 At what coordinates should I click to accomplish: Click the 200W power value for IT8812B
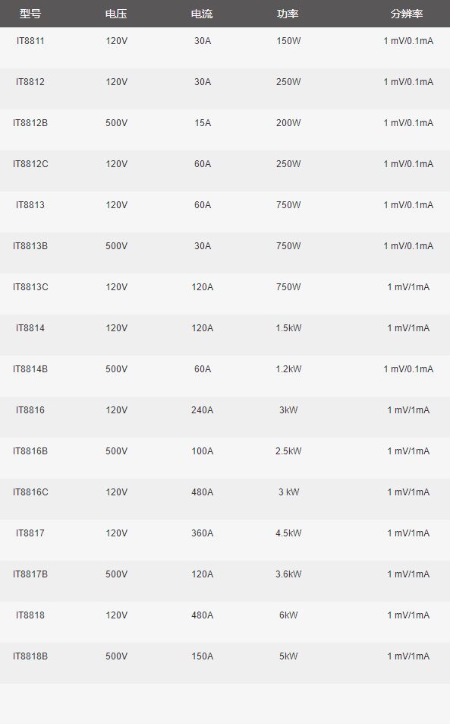(288, 123)
